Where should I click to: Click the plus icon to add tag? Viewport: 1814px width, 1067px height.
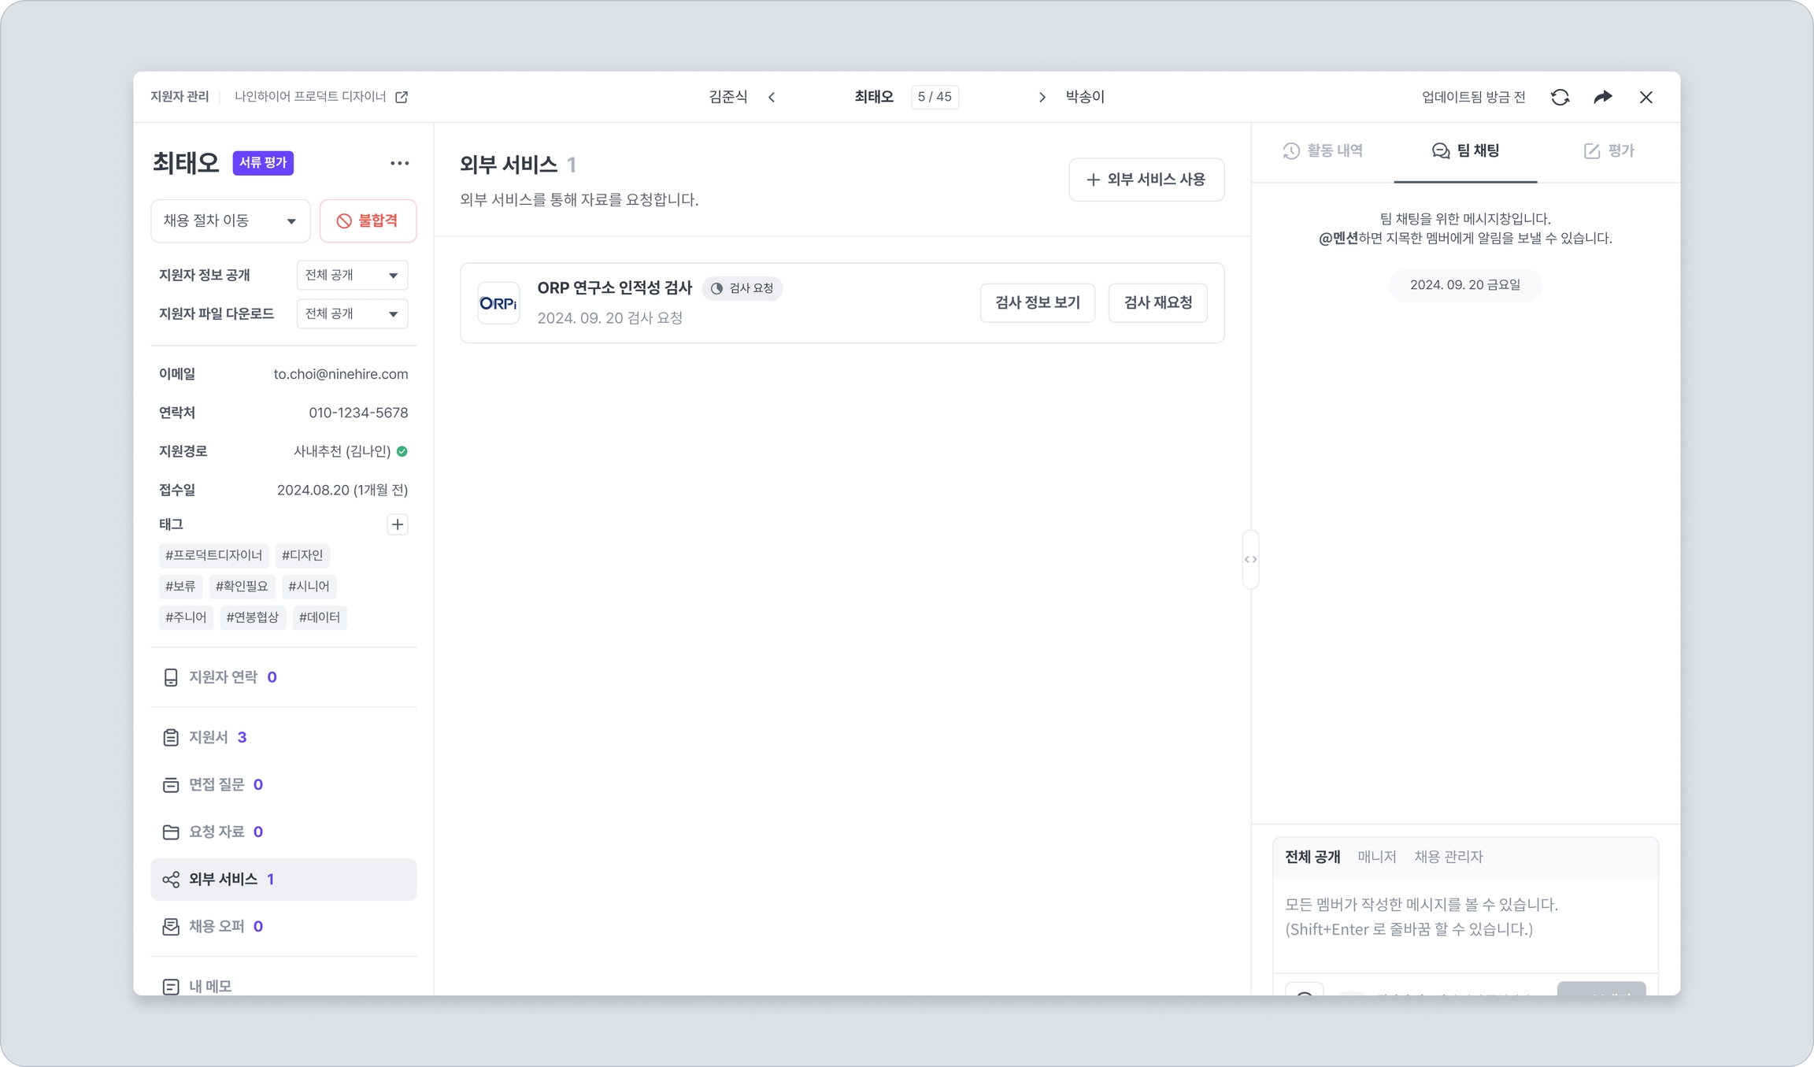pos(398,524)
